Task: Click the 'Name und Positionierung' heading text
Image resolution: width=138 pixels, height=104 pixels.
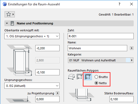Action: pyautogui.click(x=35, y=23)
